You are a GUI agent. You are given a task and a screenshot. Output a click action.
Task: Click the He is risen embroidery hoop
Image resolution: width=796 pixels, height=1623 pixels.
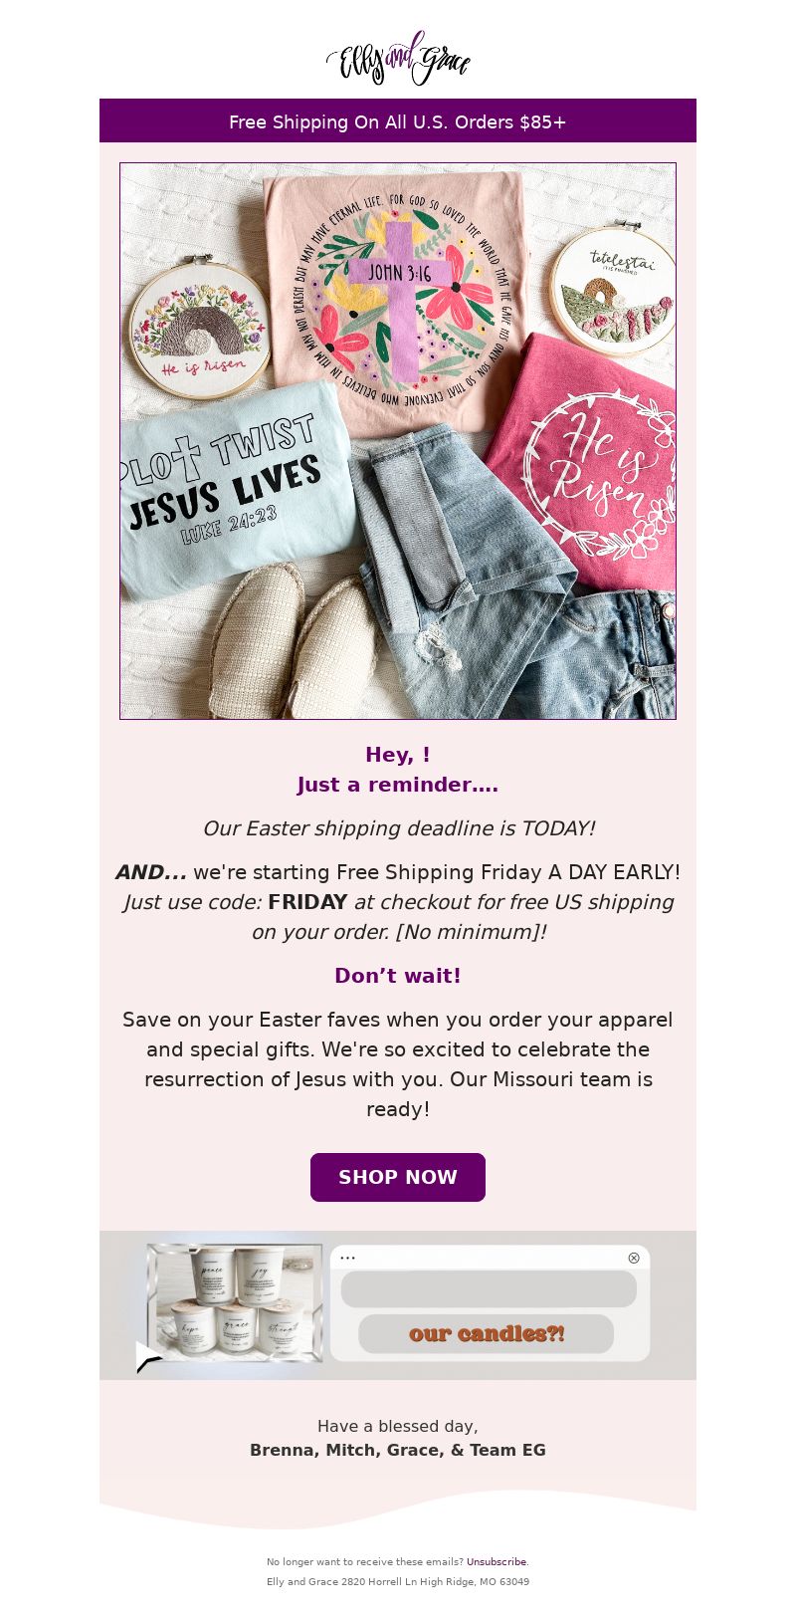point(199,327)
